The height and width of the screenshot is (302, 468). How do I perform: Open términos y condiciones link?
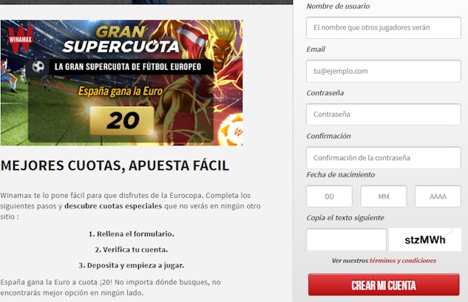pyautogui.click(x=403, y=261)
